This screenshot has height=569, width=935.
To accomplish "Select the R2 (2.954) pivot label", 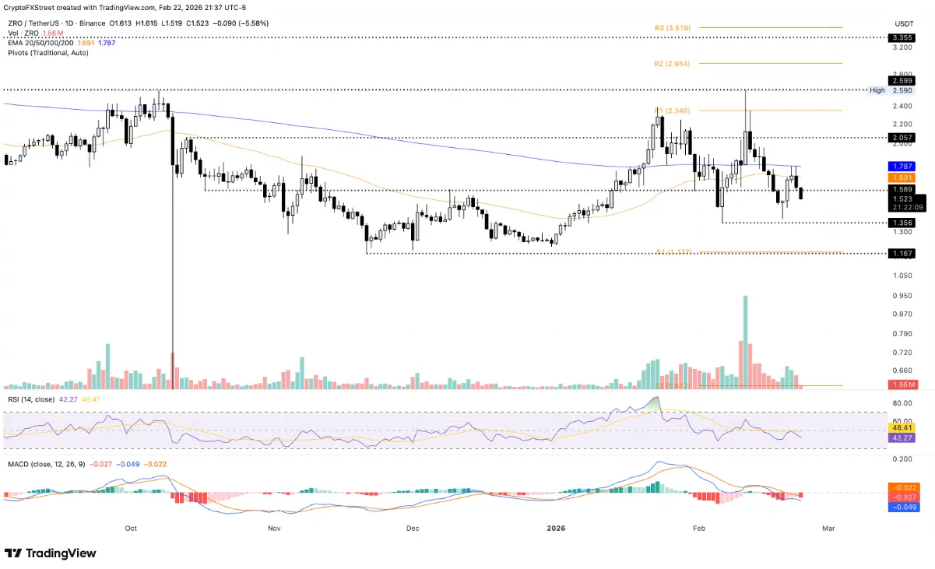I will [x=671, y=63].
